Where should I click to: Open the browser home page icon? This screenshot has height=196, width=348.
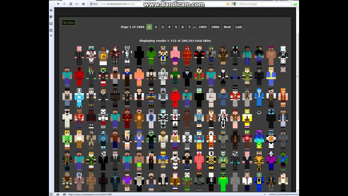pos(83,4)
